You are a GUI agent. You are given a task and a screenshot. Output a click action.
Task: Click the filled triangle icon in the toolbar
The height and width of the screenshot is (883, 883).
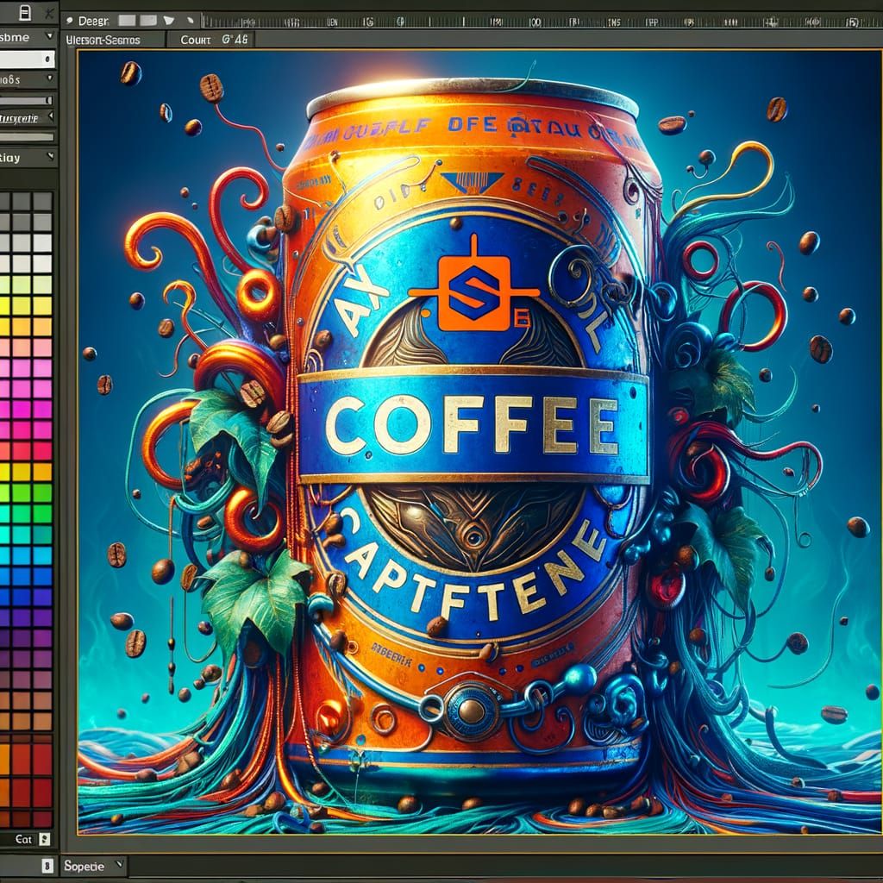point(169,22)
